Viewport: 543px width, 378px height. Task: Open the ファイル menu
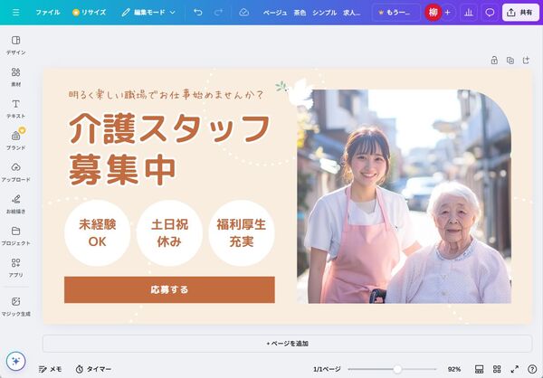pos(48,13)
